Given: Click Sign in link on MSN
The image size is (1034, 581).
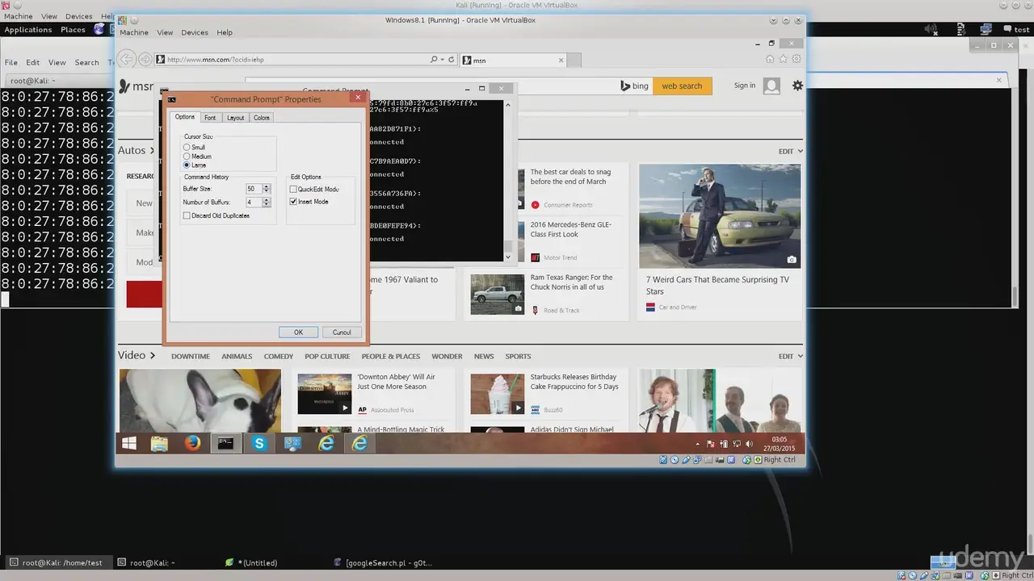Looking at the screenshot, I should (x=745, y=86).
